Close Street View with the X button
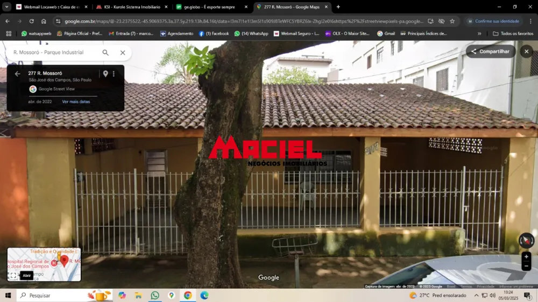 tap(527, 51)
